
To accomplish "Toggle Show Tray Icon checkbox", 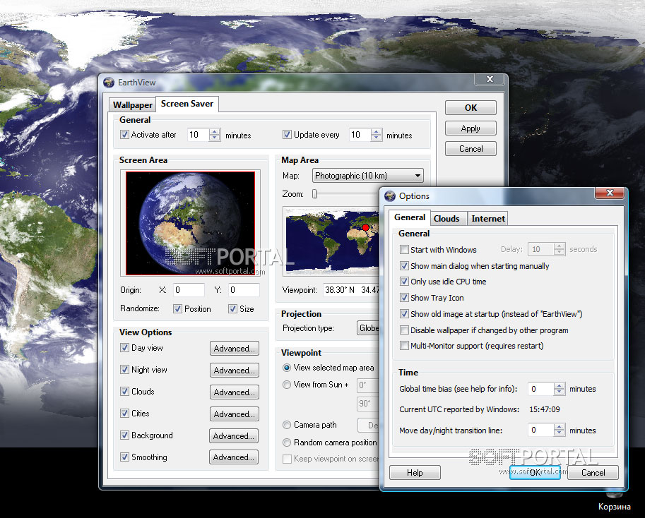I will [404, 297].
